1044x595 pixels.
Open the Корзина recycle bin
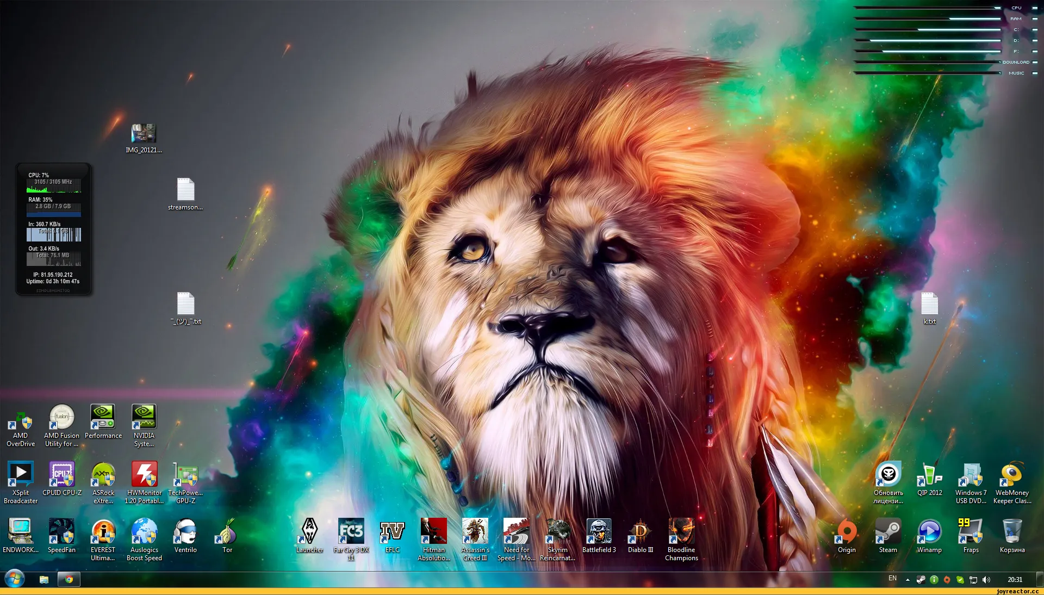tap(1012, 536)
